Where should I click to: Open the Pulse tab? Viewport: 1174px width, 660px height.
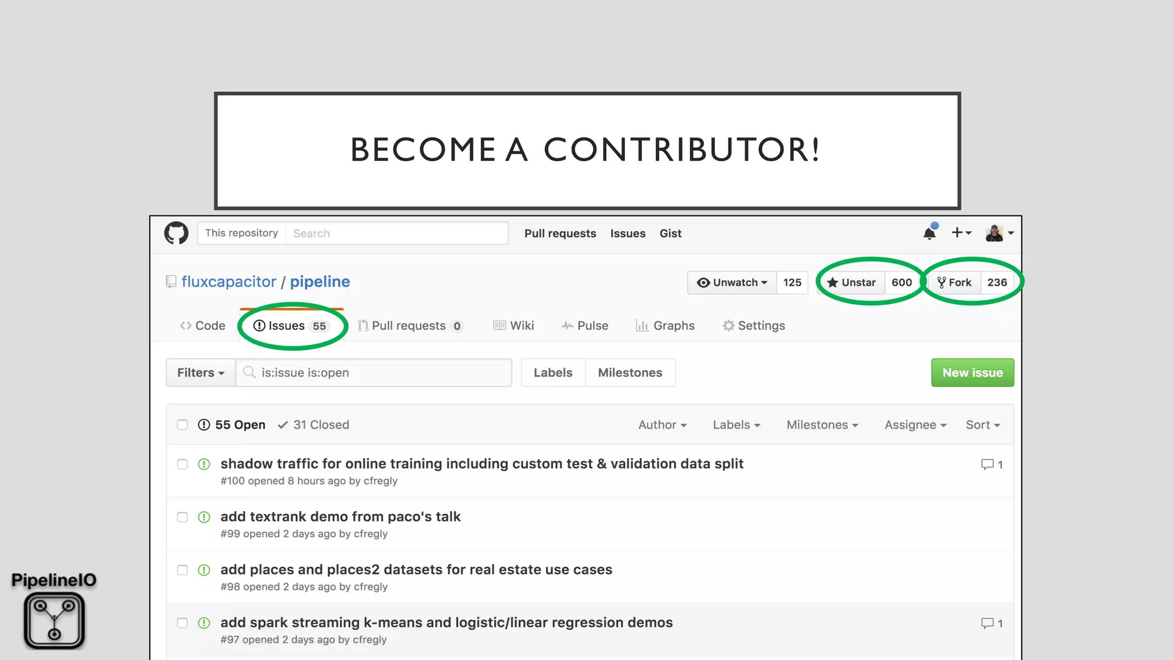pos(585,325)
